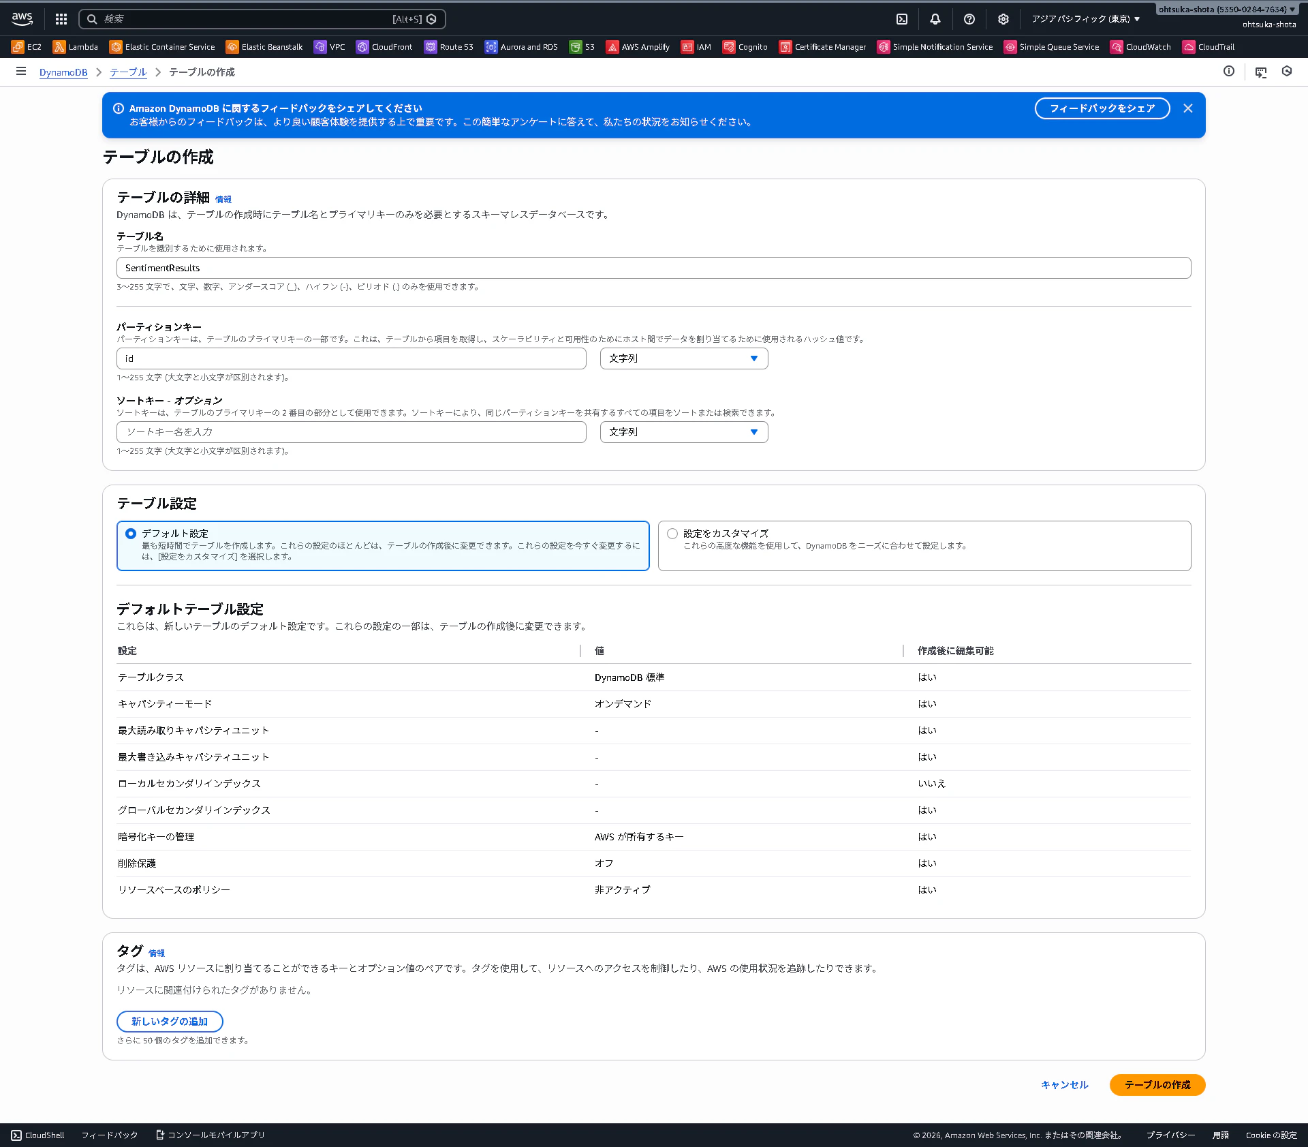Open account menu ohtsuka-shota
The image size is (1308, 1147).
(1228, 10)
